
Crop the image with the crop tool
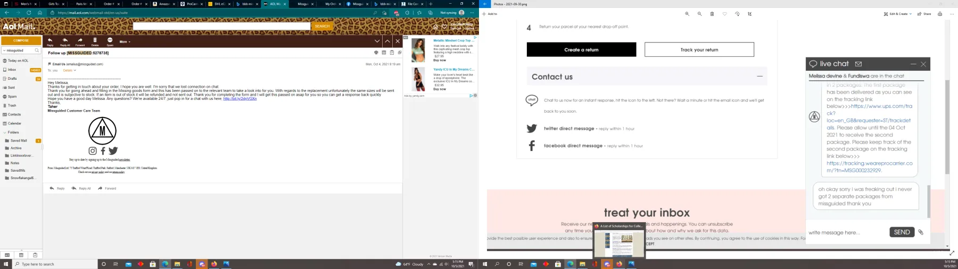[x=750, y=14]
